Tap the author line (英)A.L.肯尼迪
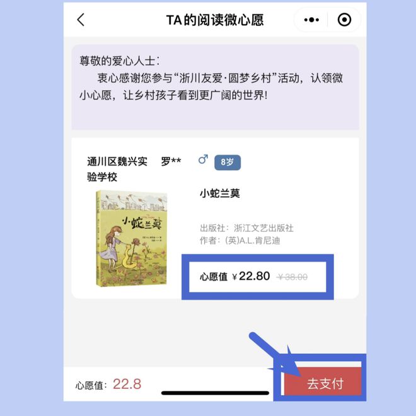The height and width of the screenshot is (416, 416). [240, 241]
